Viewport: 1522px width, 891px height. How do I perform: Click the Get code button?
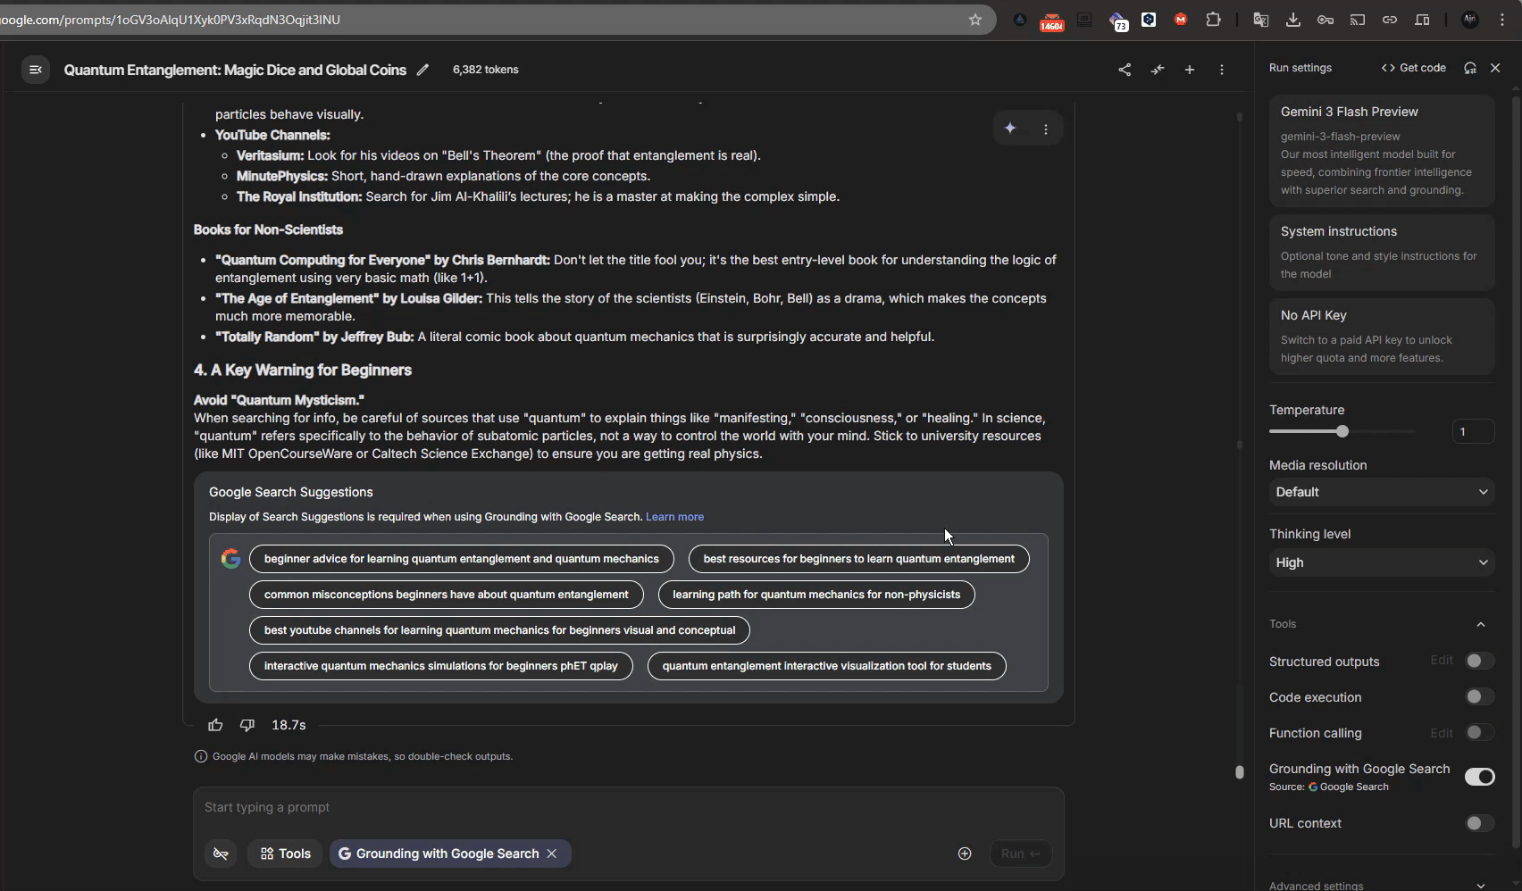pos(1414,68)
